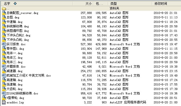Click size value 527,360 of 实习报告.doc

point(86,44)
